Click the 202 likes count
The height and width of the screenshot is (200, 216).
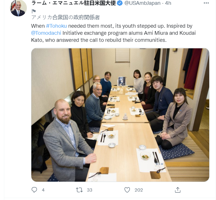[x=139, y=190]
